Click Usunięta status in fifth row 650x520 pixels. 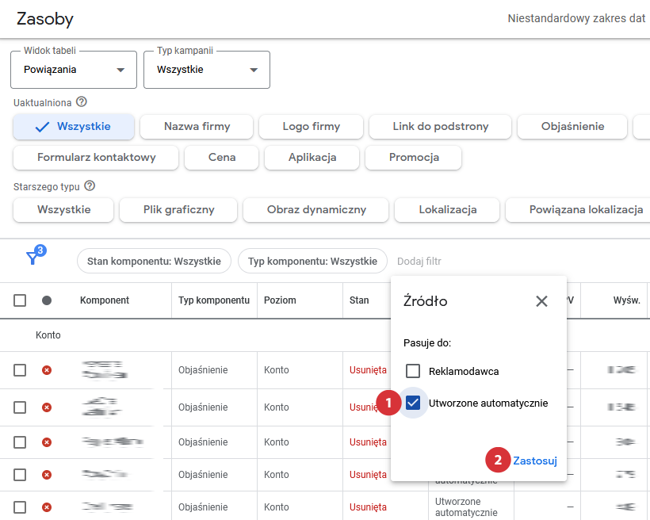tap(368, 507)
